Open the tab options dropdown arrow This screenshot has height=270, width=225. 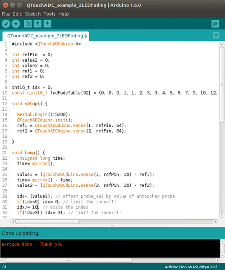coord(216,36)
